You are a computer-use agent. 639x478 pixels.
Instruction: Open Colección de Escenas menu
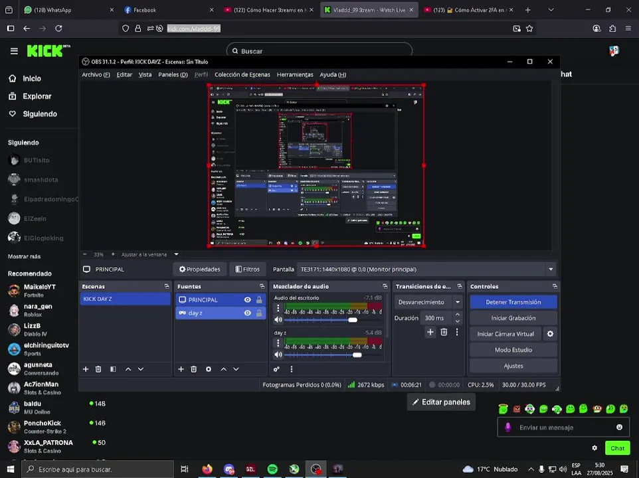[242, 74]
